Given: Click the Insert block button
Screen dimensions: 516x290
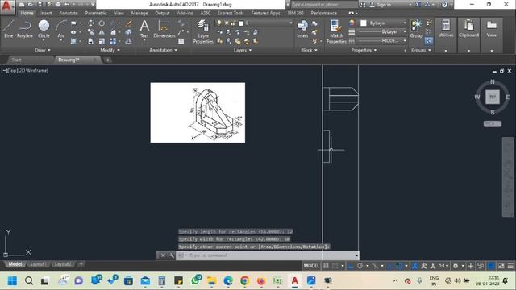Looking at the screenshot, I should coord(302,29).
